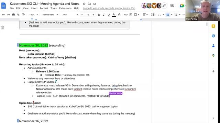Open Contacts side panel
Viewport: 220px width, 123px height.
tap(213, 46)
